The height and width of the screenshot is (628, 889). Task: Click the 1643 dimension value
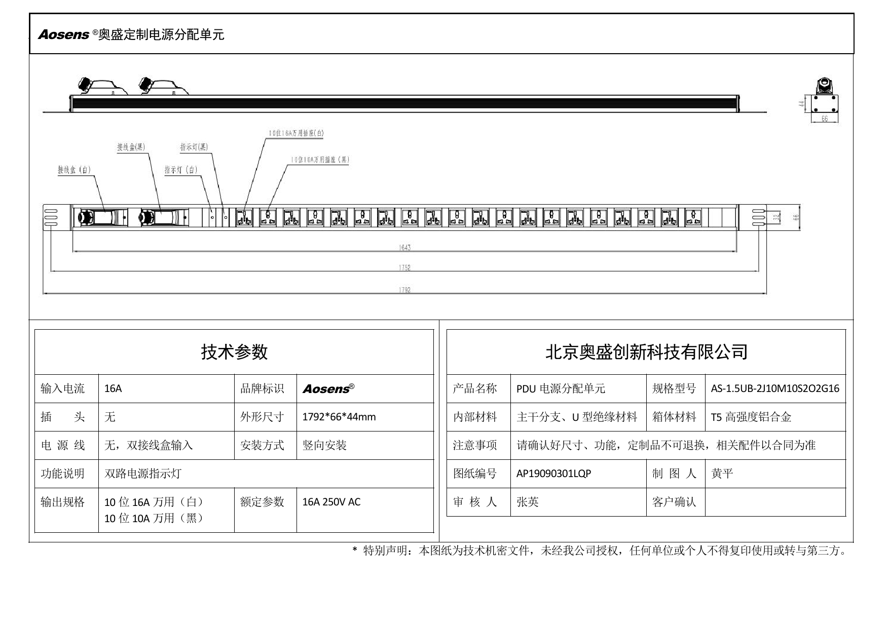pos(404,248)
